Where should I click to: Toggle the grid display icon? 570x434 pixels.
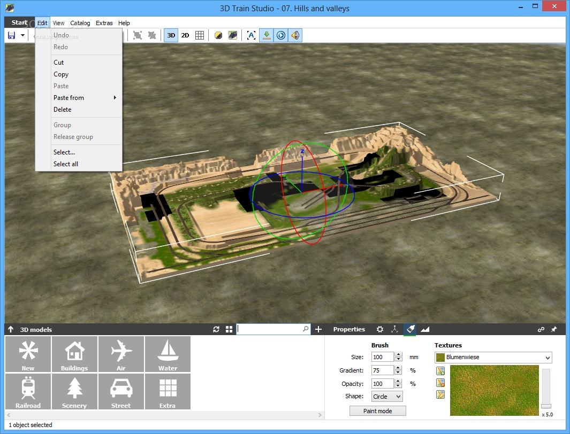200,35
